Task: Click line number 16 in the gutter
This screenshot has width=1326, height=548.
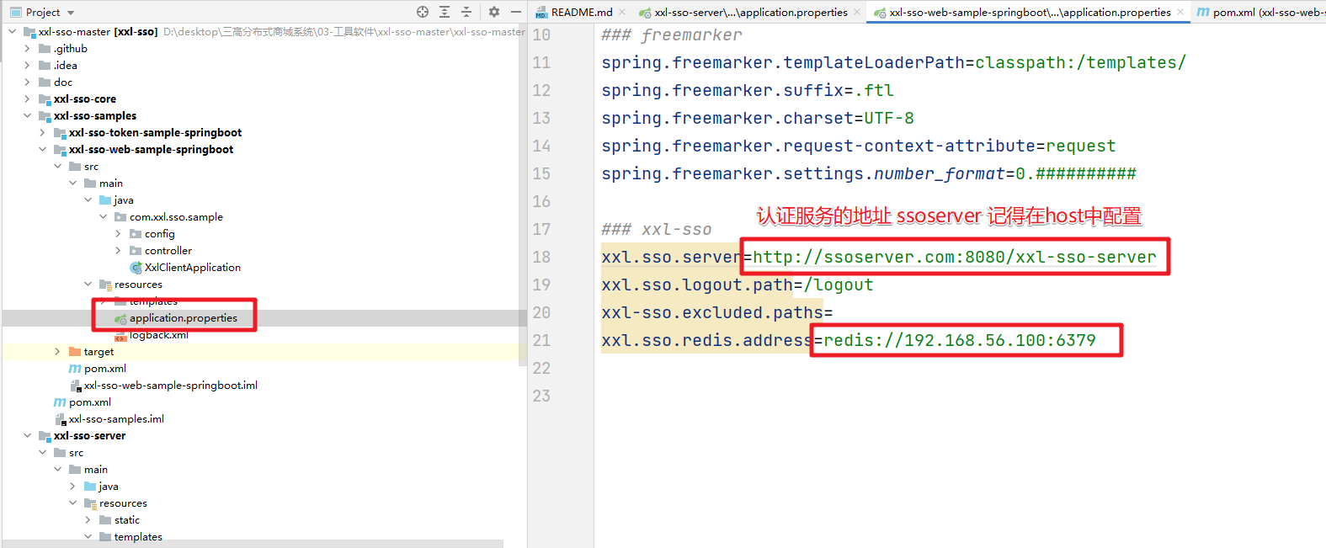Action: pos(541,201)
